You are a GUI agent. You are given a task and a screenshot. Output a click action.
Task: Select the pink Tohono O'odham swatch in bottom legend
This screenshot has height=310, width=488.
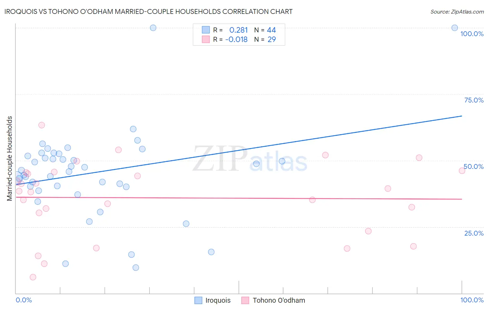(245, 300)
